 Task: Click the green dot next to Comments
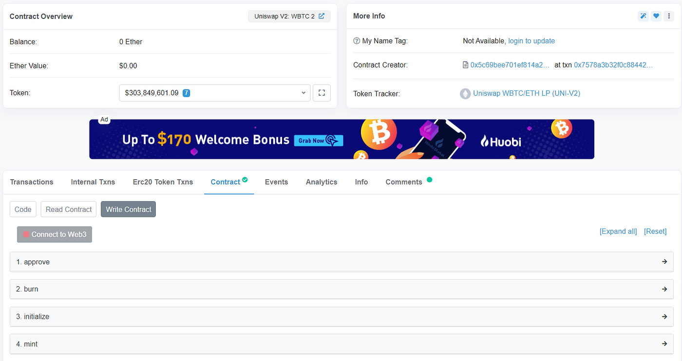(429, 179)
